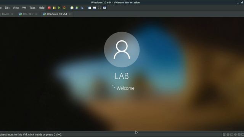Click the sound card status icon
The height and width of the screenshot is (137, 244).
click(x=239, y=134)
